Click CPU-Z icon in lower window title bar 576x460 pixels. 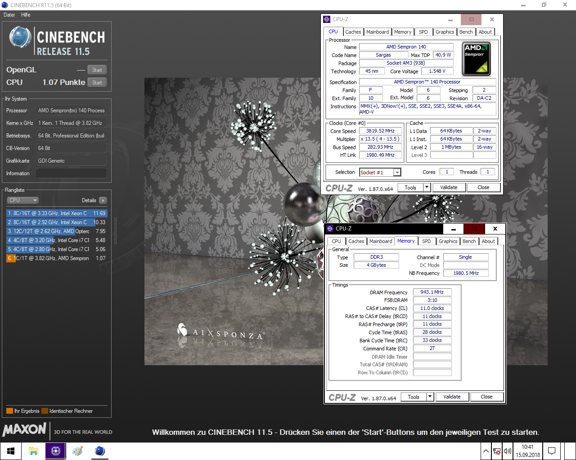[x=330, y=229]
